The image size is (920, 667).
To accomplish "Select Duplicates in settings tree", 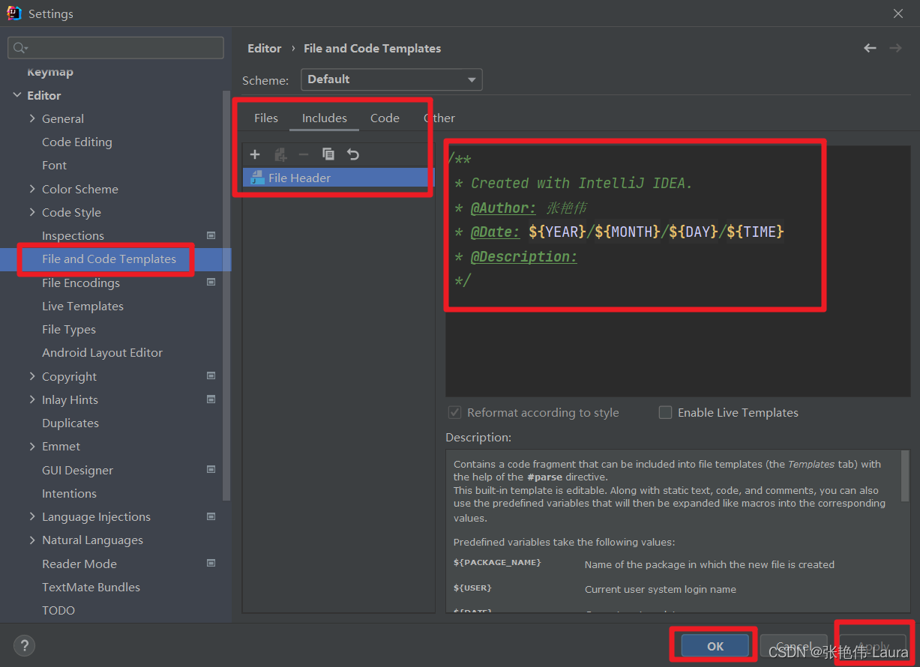I will 70,423.
